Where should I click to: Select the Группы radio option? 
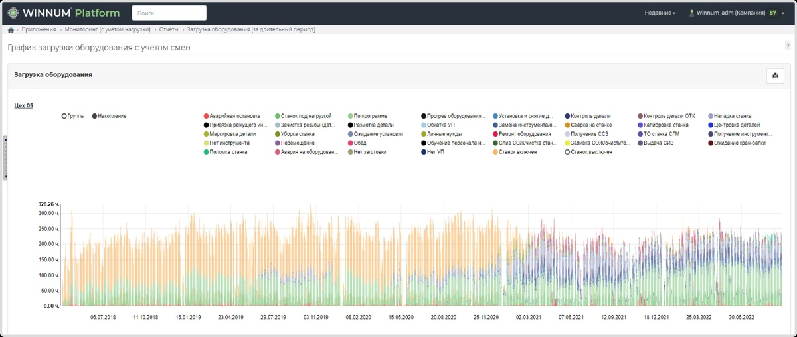[x=64, y=116]
